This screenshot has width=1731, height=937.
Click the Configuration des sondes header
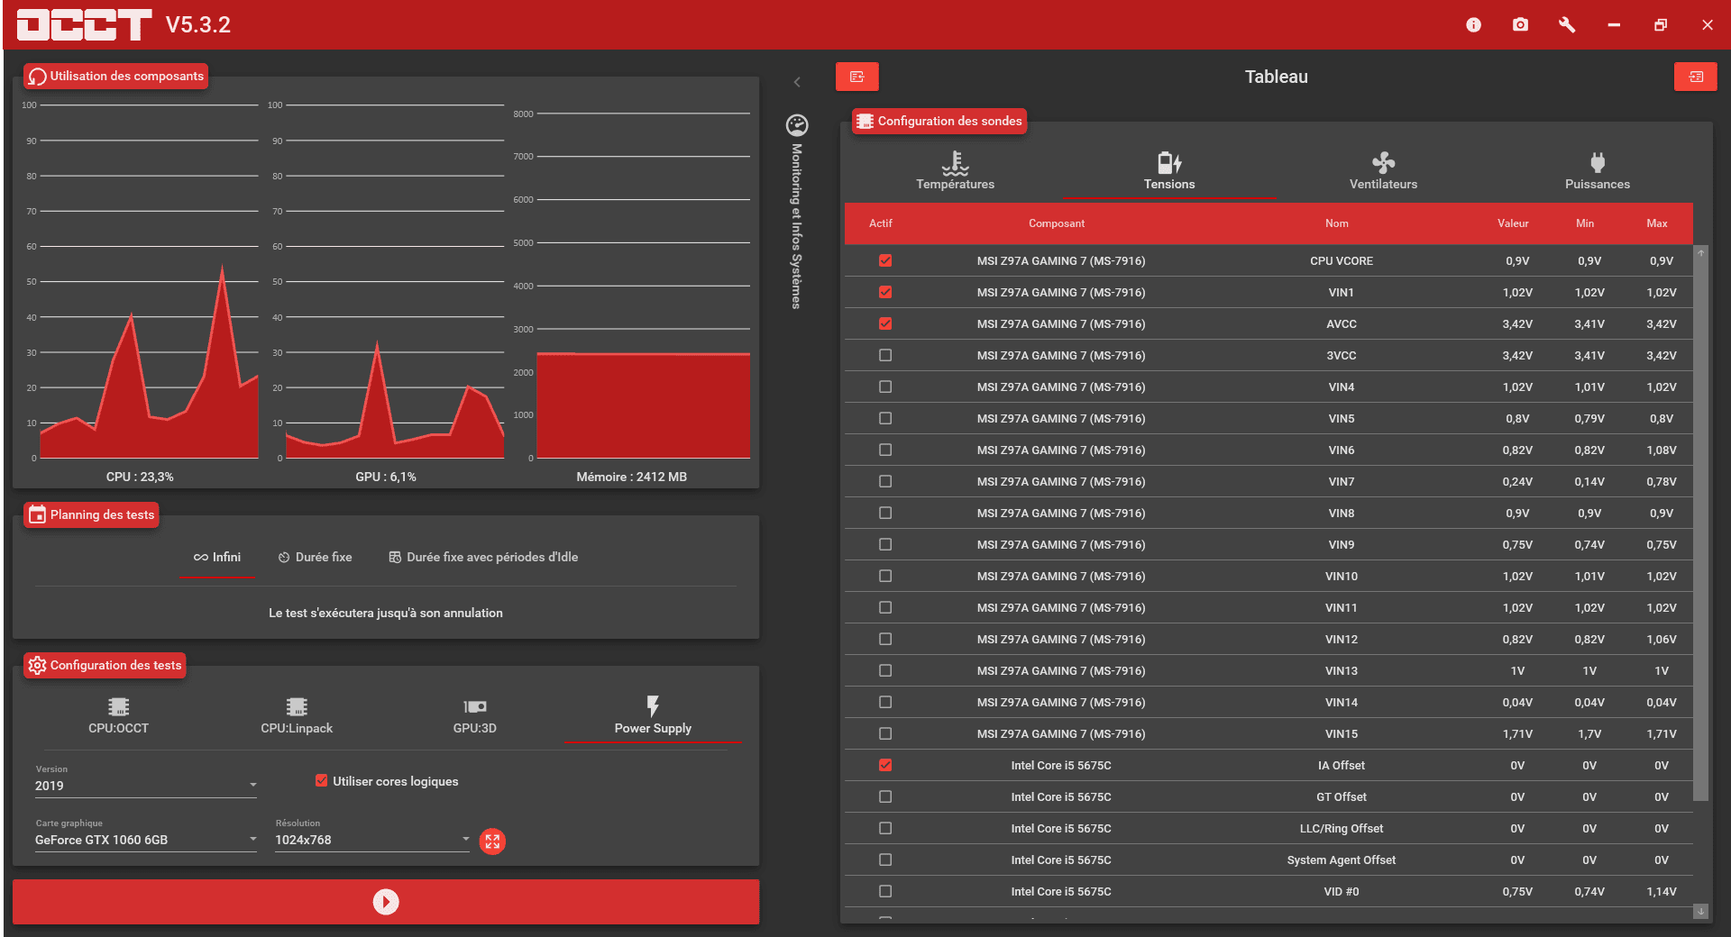point(939,121)
